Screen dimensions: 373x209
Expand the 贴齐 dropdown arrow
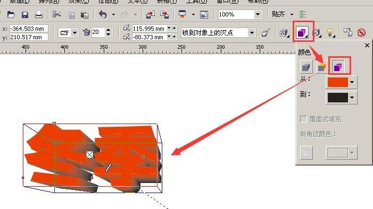coord(292,15)
